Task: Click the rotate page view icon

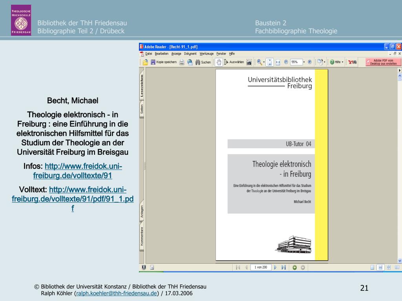Action: [x=320, y=62]
